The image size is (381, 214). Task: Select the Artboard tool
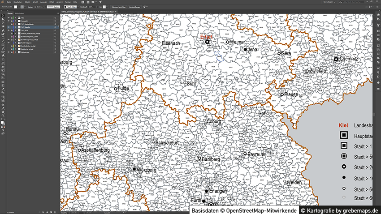click(3, 105)
